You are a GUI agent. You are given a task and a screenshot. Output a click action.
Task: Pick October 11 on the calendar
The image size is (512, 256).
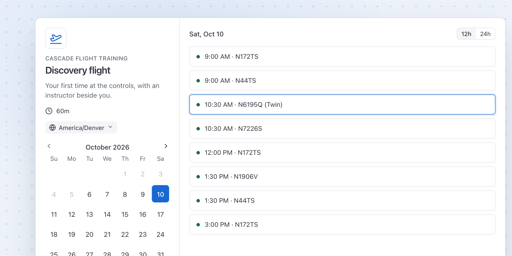[54, 214]
